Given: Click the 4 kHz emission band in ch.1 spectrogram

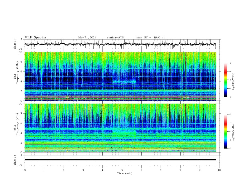Looking at the screenshot, I should click(x=124, y=82).
